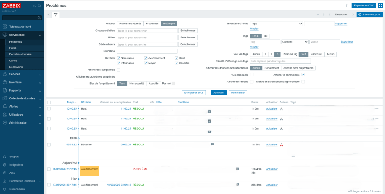Expand the Services menu chevron
Image resolution: width=385 pixels, height=194 pixels.
pyautogui.click(x=40, y=74)
